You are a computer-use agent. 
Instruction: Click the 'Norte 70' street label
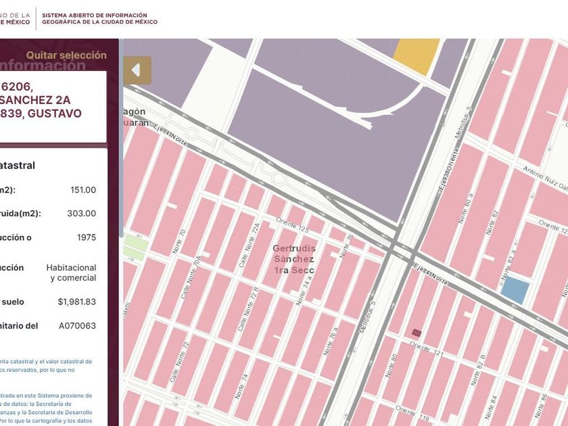point(179,241)
